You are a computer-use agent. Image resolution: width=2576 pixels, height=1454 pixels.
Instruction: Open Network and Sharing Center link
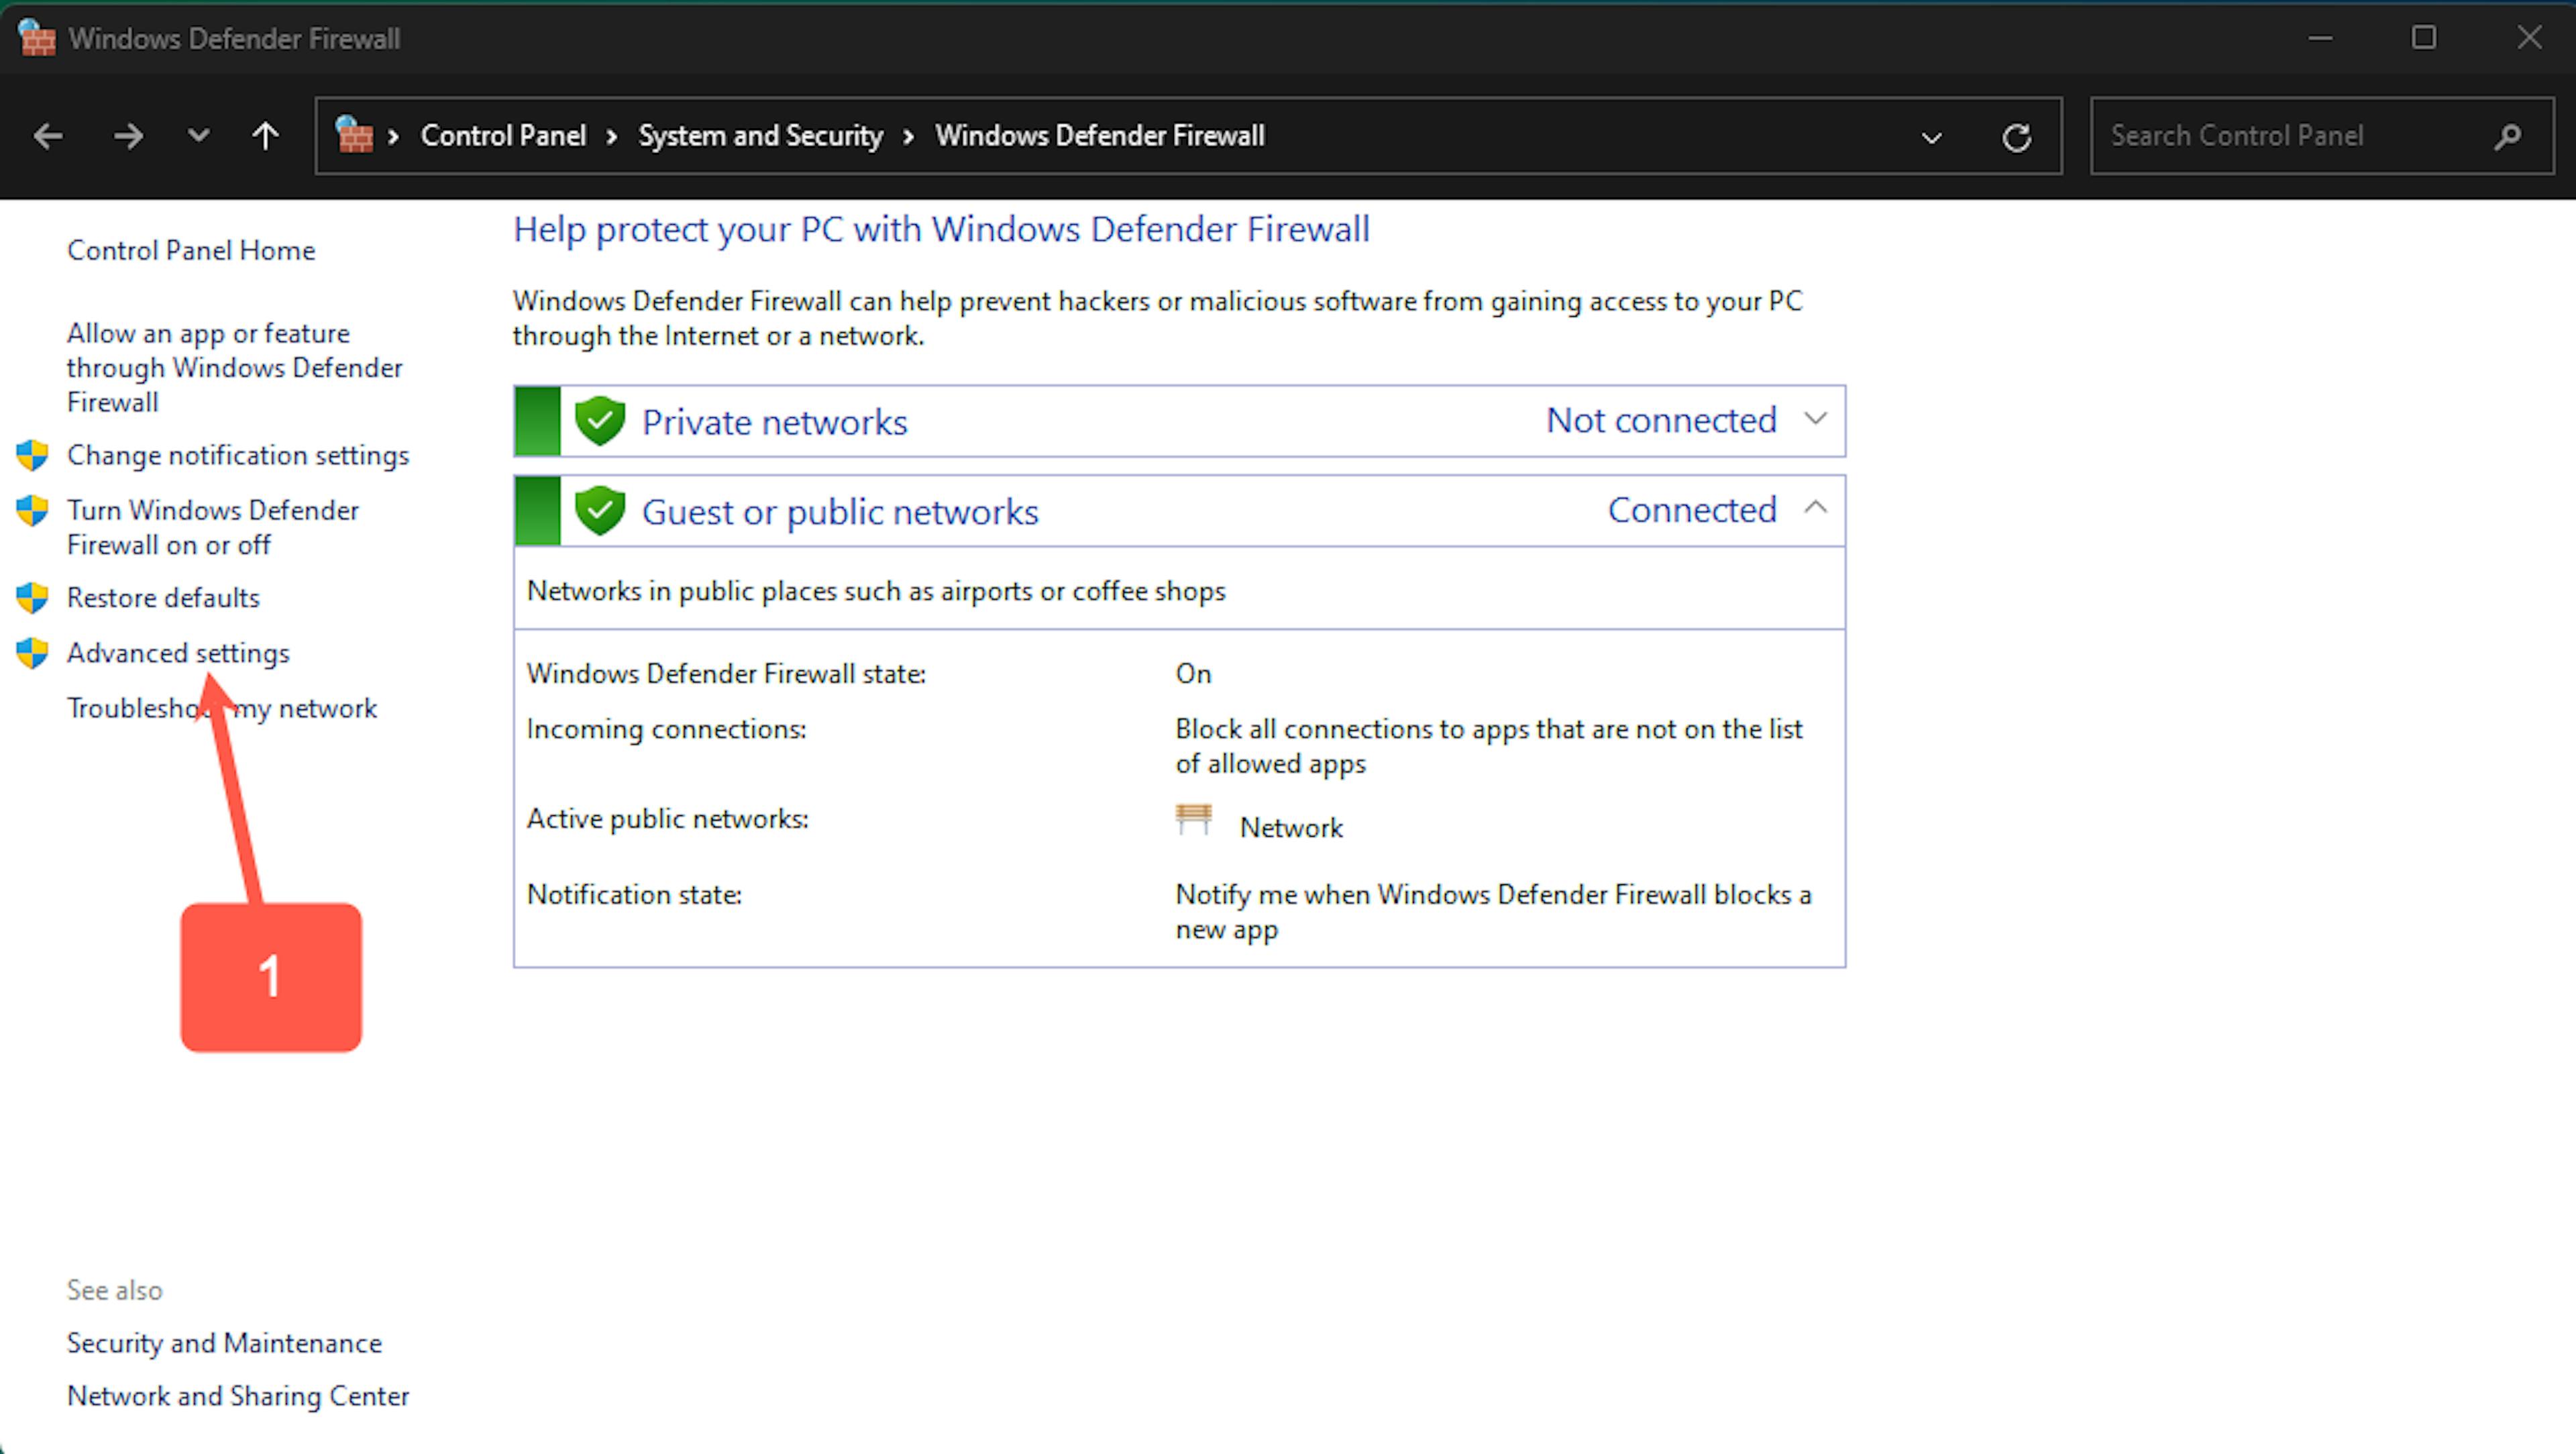238,1396
